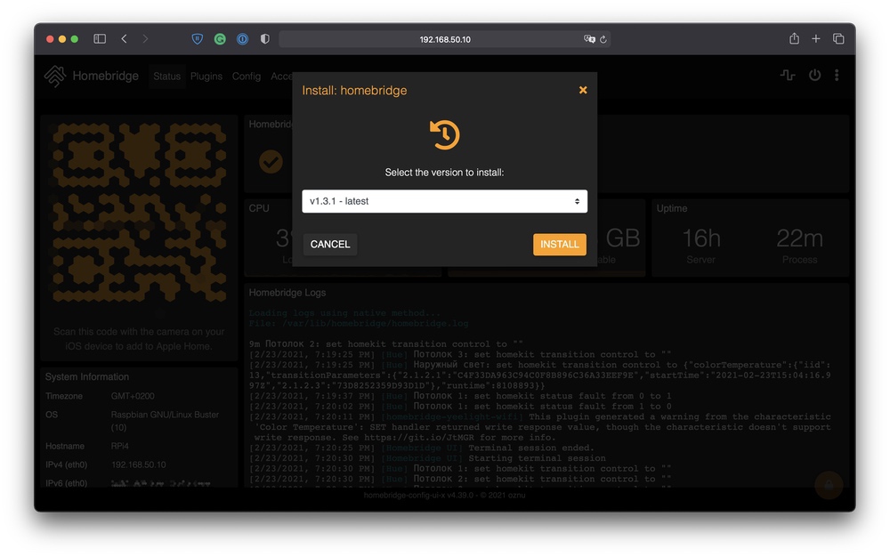The width and height of the screenshot is (890, 557).
Task: Close the Install homebridge dialog
Action: point(582,90)
